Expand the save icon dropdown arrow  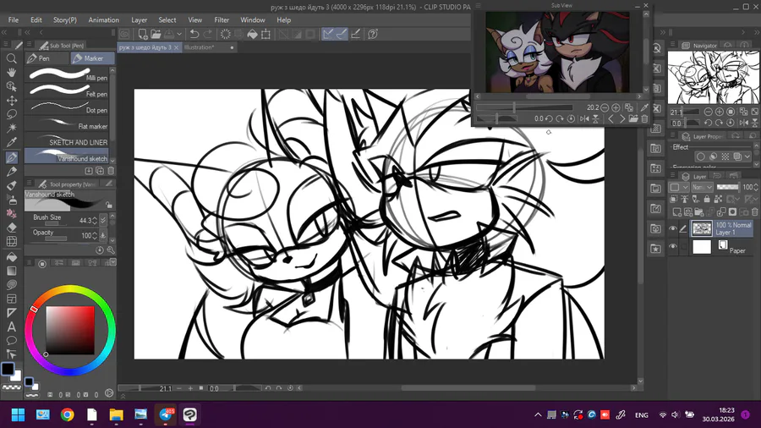(179, 34)
